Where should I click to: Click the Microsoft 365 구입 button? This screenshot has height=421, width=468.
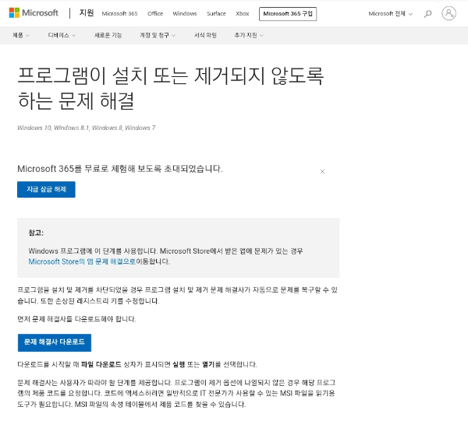click(288, 14)
